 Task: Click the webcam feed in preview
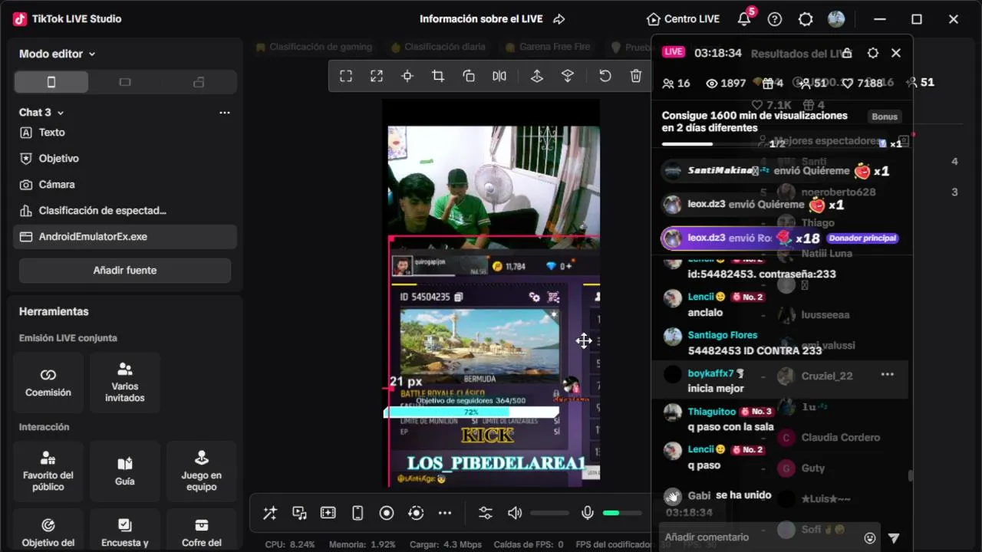[x=494, y=182]
